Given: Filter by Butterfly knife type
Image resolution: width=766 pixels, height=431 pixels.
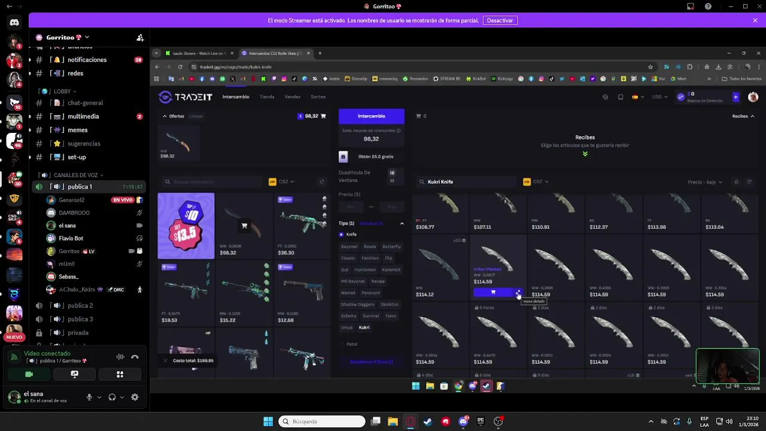Looking at the screenshot, I should pyautogui.click(x=391, y=247).
